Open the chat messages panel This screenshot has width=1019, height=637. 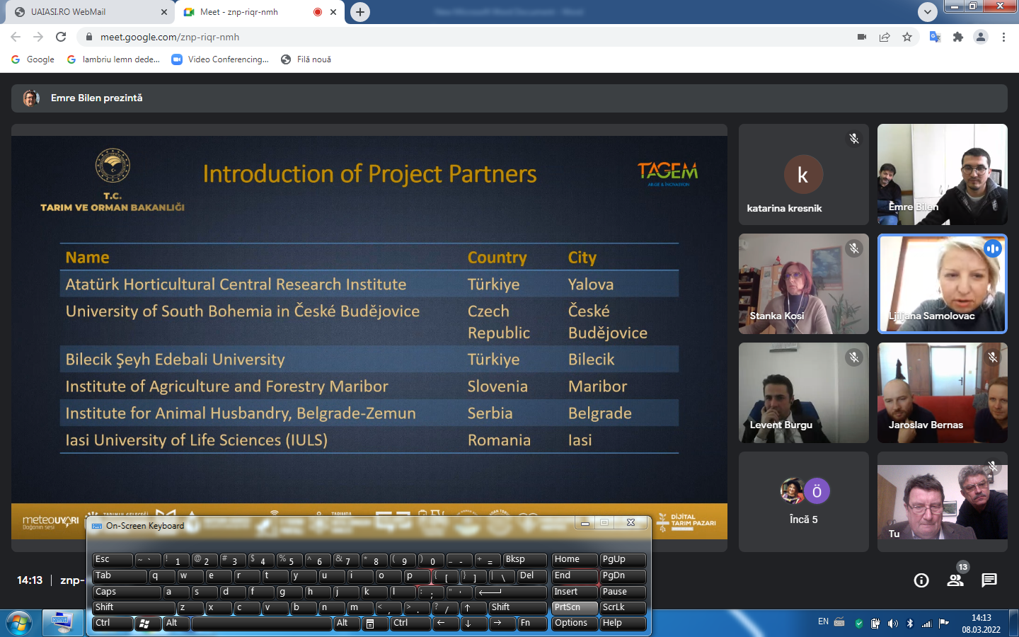pos(989,580)
